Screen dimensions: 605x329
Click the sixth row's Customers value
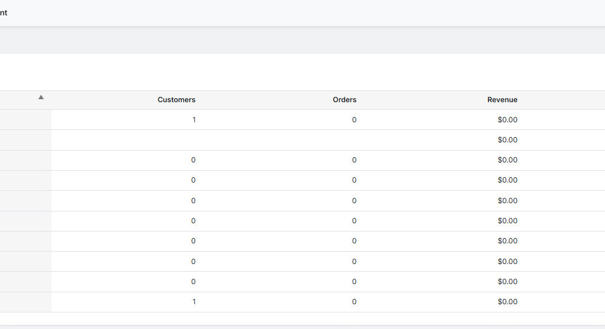point(193,221)
